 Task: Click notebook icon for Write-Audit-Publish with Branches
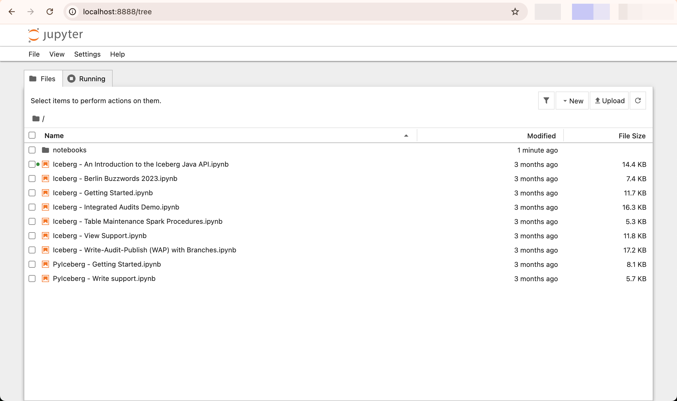(x=45, y=250)
